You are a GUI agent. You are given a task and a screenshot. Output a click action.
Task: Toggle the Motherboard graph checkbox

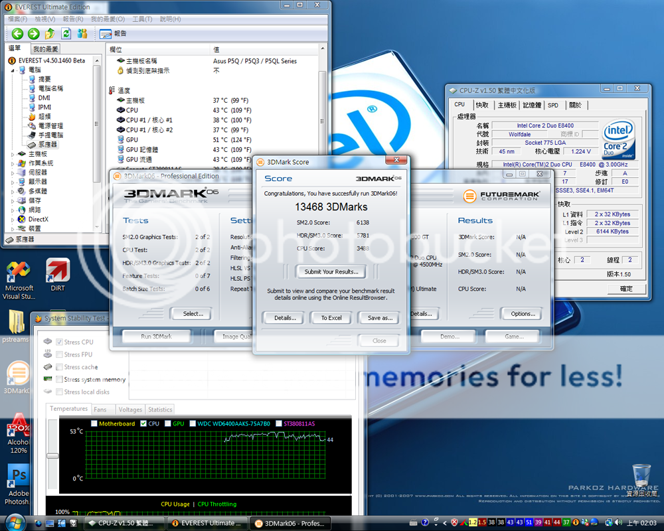94,423
